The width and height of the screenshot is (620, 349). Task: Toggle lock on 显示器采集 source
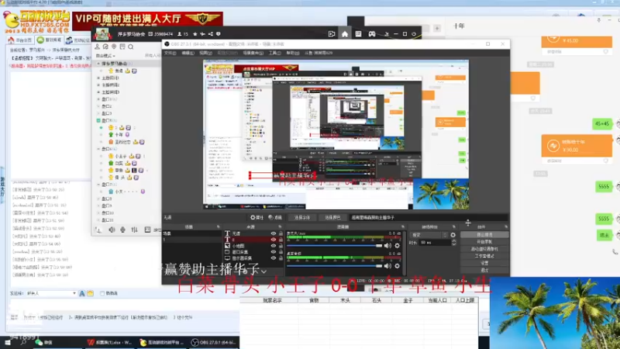(281, 258)
